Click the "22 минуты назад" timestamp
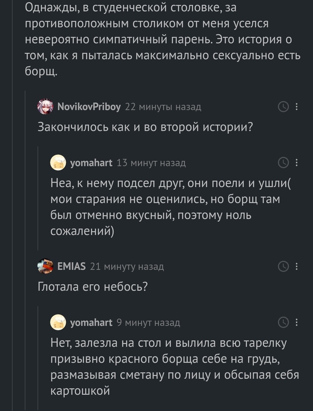313x411 pixels. [x=163, y=107]
